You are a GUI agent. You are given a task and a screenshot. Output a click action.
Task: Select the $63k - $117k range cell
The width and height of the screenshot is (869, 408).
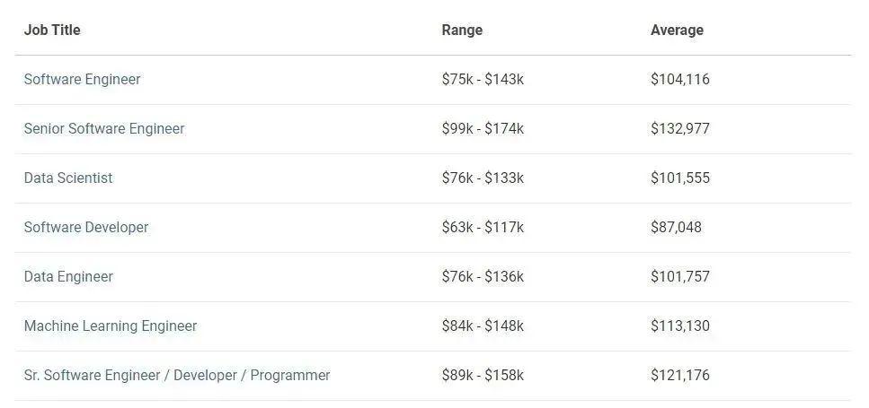[483, 228]
